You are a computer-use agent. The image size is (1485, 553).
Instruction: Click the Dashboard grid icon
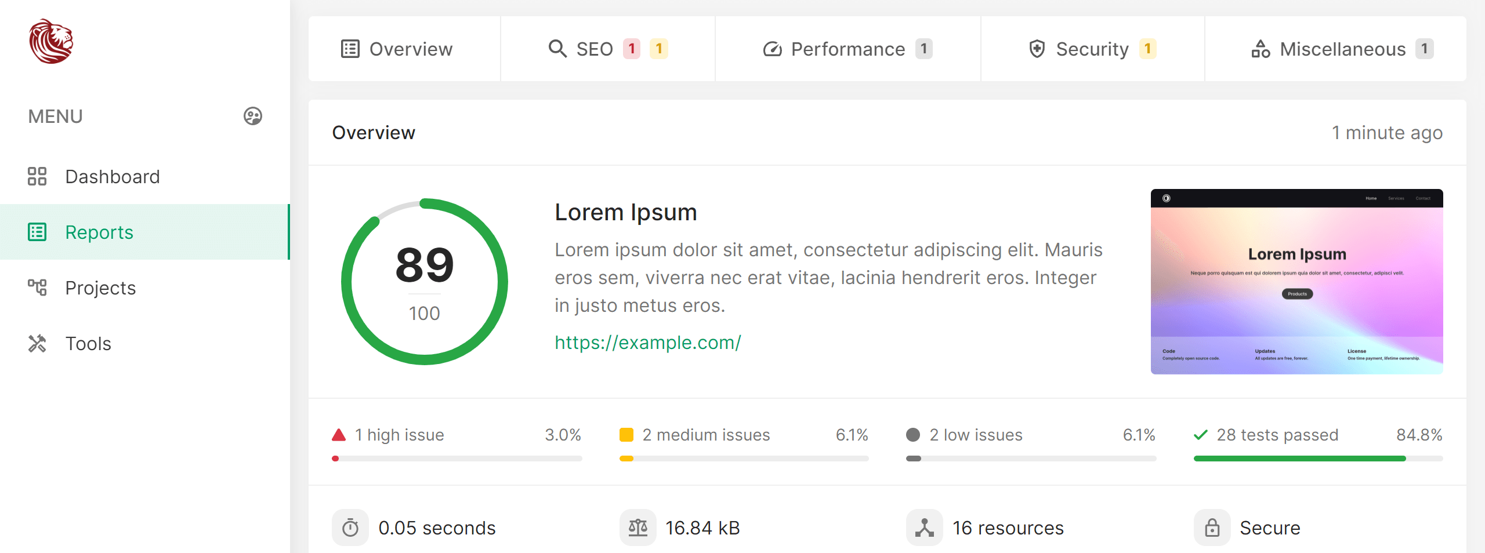[x=37, y=176]
